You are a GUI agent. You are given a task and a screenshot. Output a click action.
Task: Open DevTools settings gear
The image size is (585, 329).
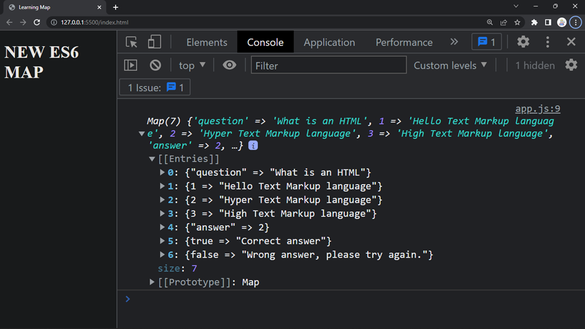pos(523,42)
